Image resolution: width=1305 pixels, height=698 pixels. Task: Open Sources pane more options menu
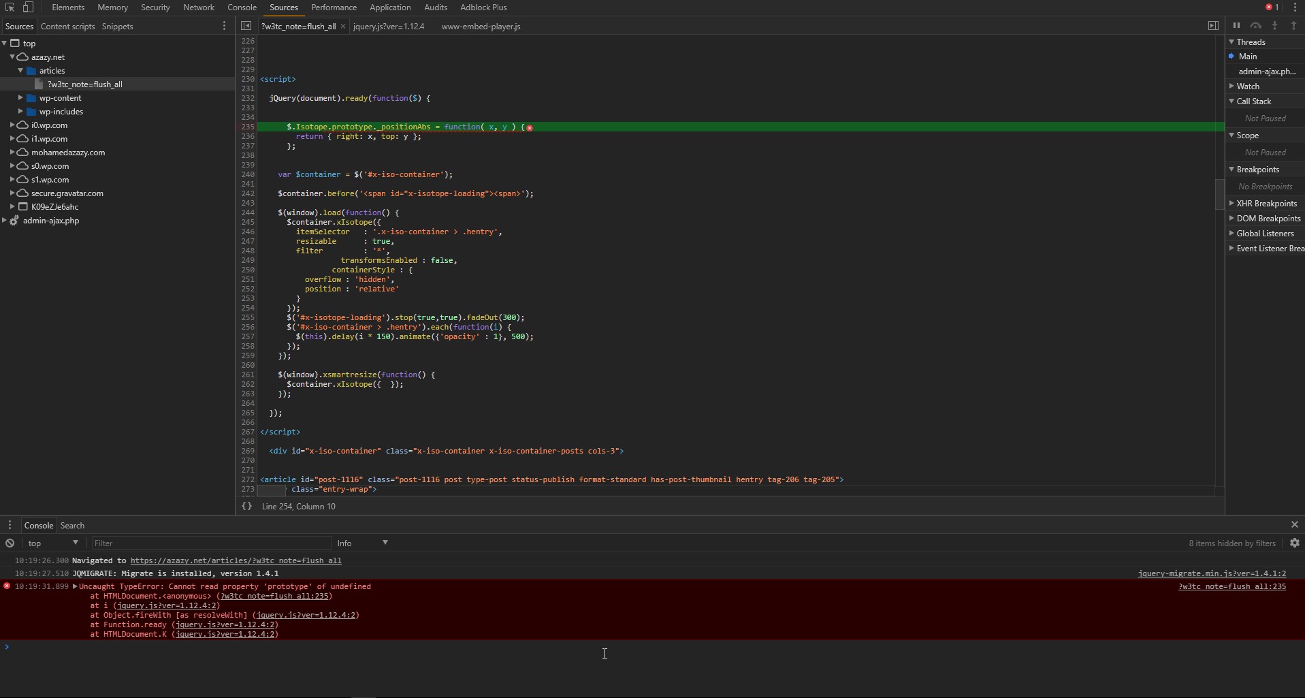click(x=224, y=26)
